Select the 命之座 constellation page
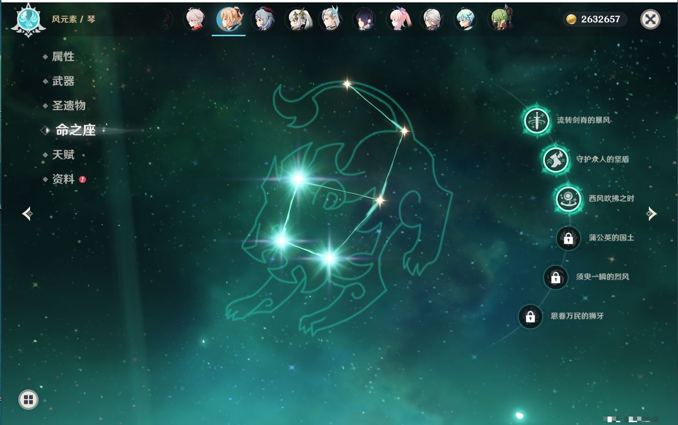This screenshot has width=678, height=425. click(x=75, y=130)
